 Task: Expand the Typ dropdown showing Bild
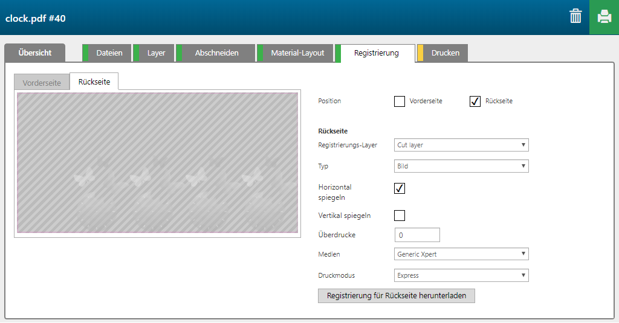tap(461, 166)
